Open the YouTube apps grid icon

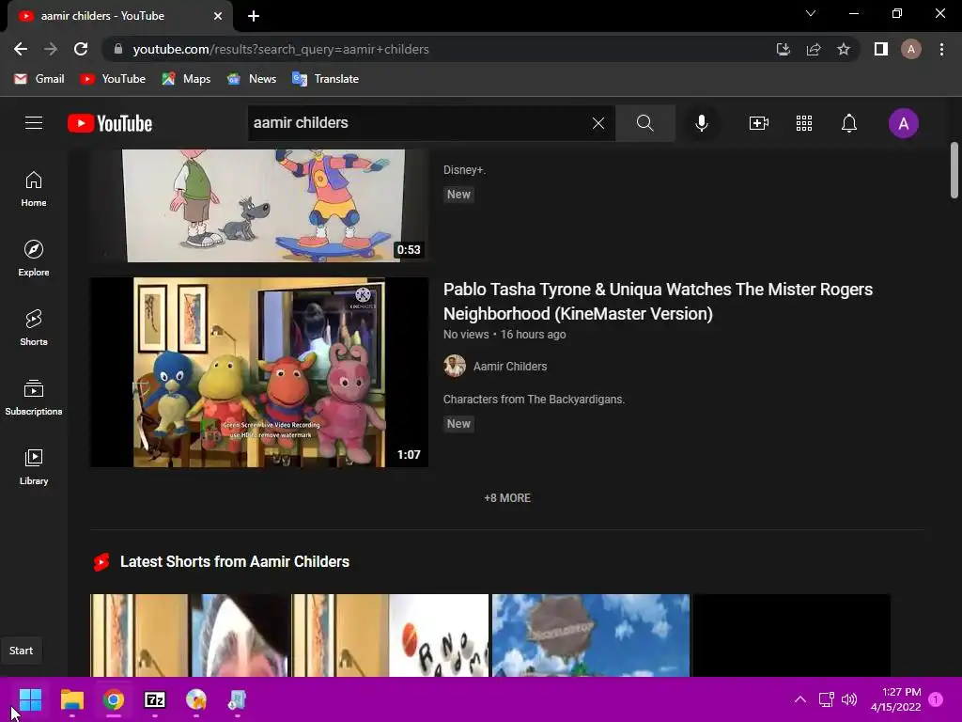(x=804, y=123)
